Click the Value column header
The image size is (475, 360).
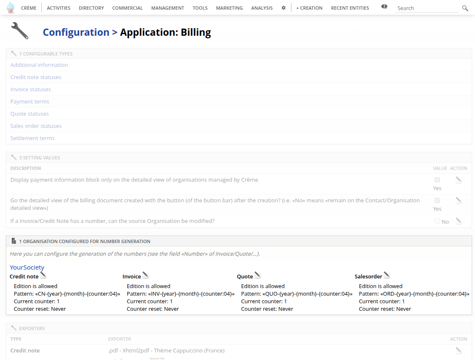(x=440, y=168)
